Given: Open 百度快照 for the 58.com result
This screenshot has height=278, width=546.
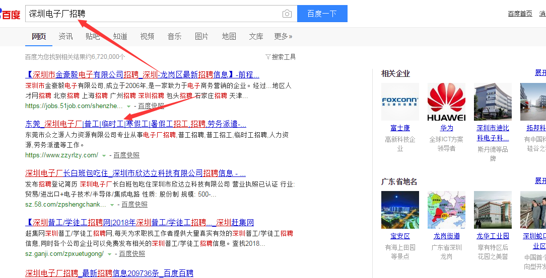Looking at the screenshot, I should click(x=134, y=205).
